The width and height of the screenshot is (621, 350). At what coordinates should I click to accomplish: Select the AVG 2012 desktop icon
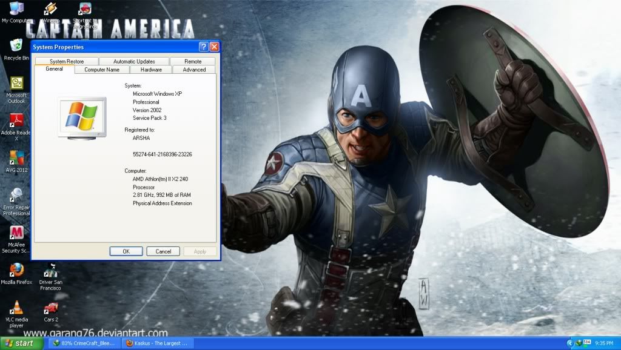click(16, 162)
